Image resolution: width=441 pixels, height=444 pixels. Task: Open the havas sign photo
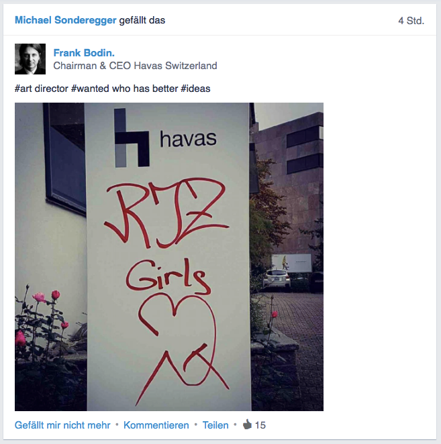pos(169,257)
